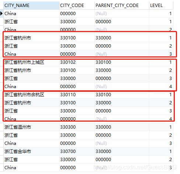Click city code 330100 in 浙江省杭州市 LEVEL 1 row
Image resolution: width=180 pixels, height=174 pixels.
77,38
